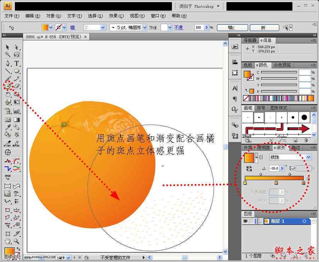
Task: Click the blue stroke link in control bar
Action: pyautogui.click(x=73, y=28)
